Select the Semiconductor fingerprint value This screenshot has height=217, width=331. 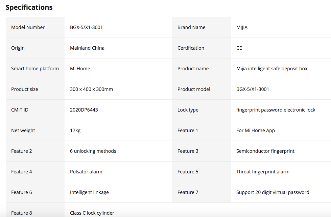click(265, 151)
